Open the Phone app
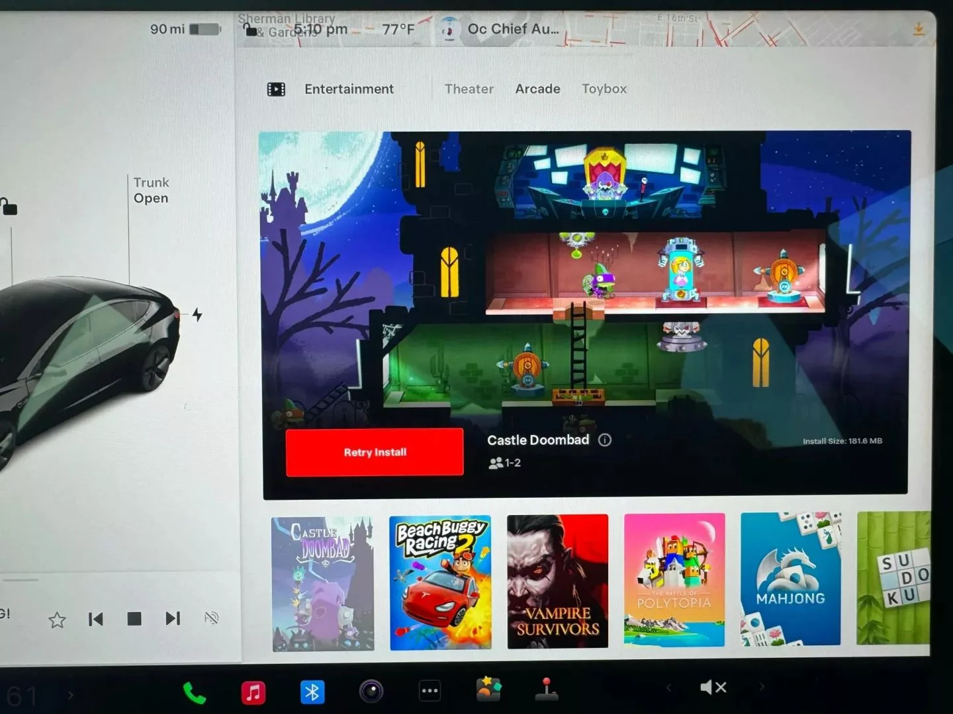Viewport: 953px width, 714px height. 194,692
